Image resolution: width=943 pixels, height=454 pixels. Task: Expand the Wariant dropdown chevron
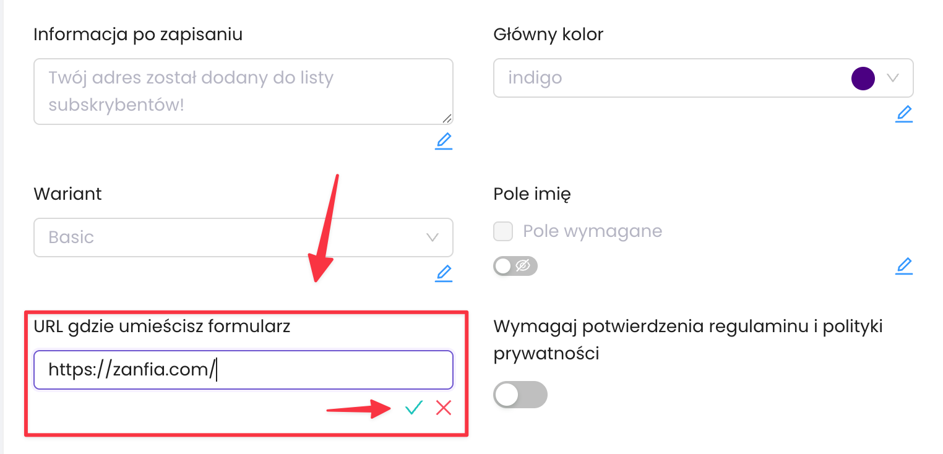click(433, 238)
